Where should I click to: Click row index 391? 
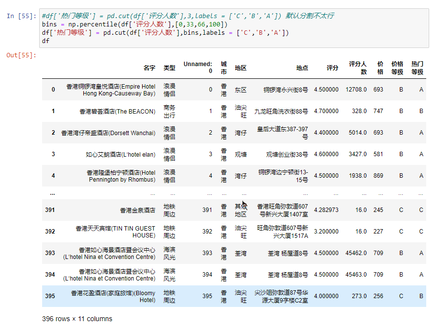[50, 210]
